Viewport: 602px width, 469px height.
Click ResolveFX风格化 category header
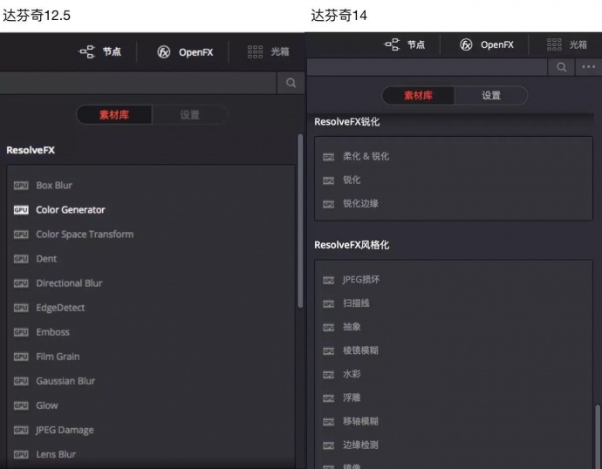point(352,245)
